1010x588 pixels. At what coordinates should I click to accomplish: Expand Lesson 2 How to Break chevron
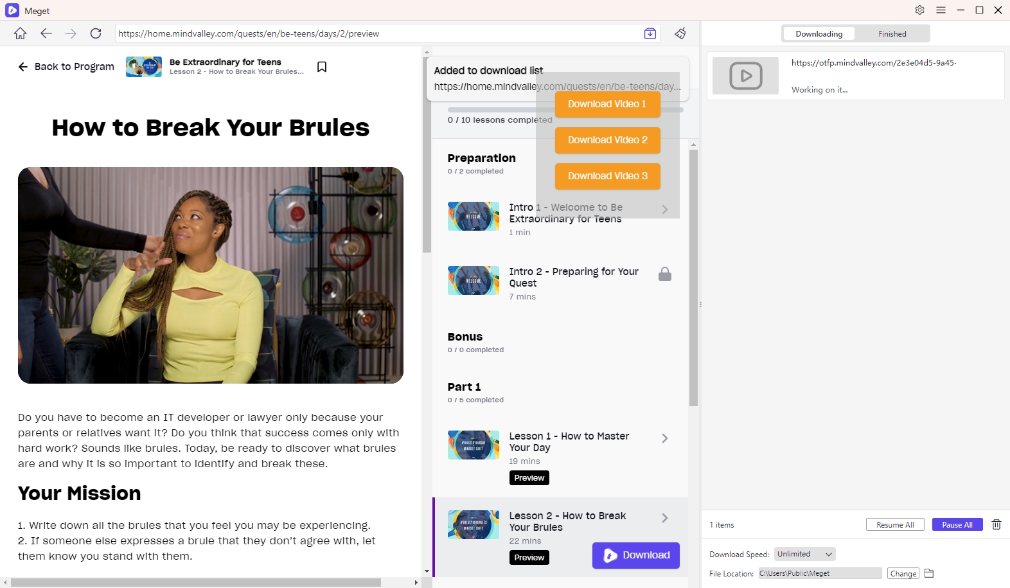[665, 518]
